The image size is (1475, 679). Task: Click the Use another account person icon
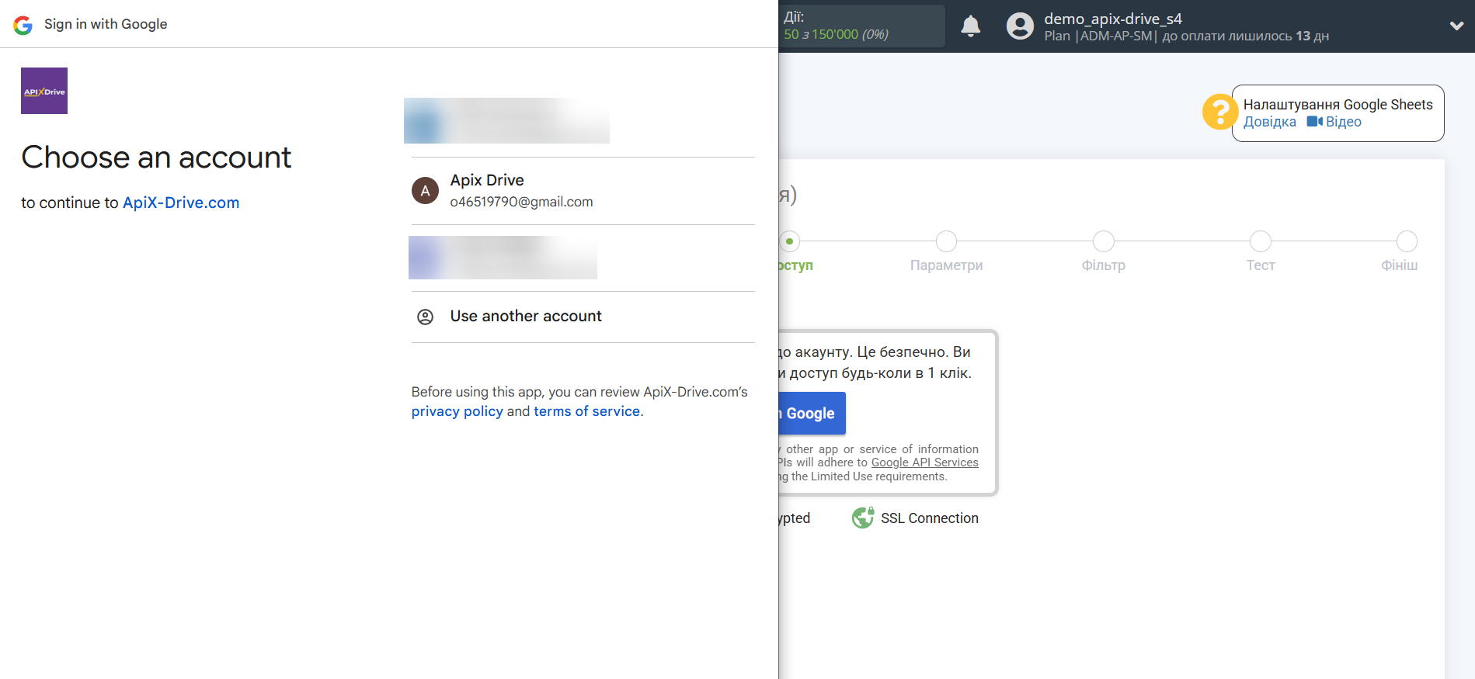coord(425,317)
